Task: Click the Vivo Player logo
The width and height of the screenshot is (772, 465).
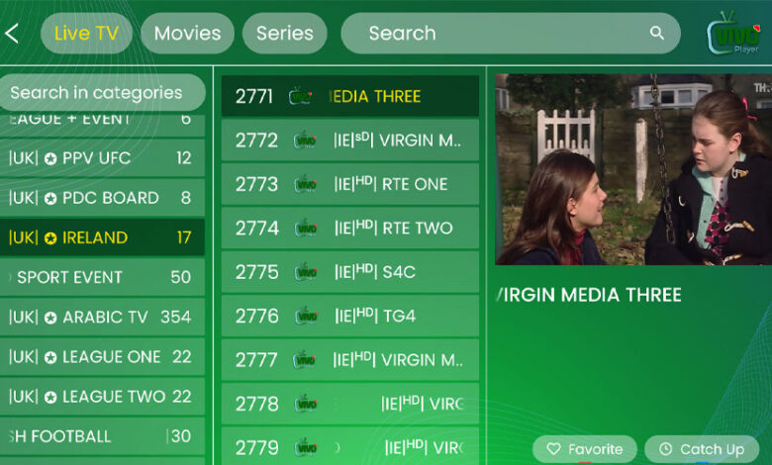Action: coord(732,33)
